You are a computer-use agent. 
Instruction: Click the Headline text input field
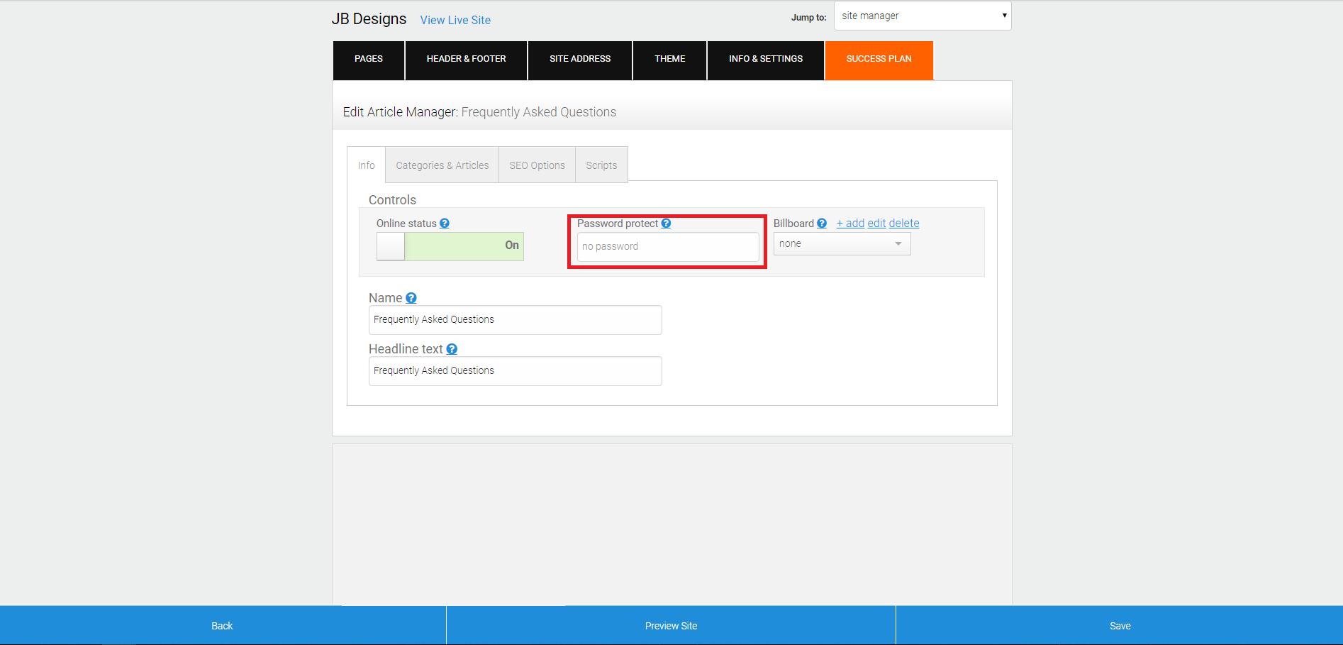pos(516,371)
